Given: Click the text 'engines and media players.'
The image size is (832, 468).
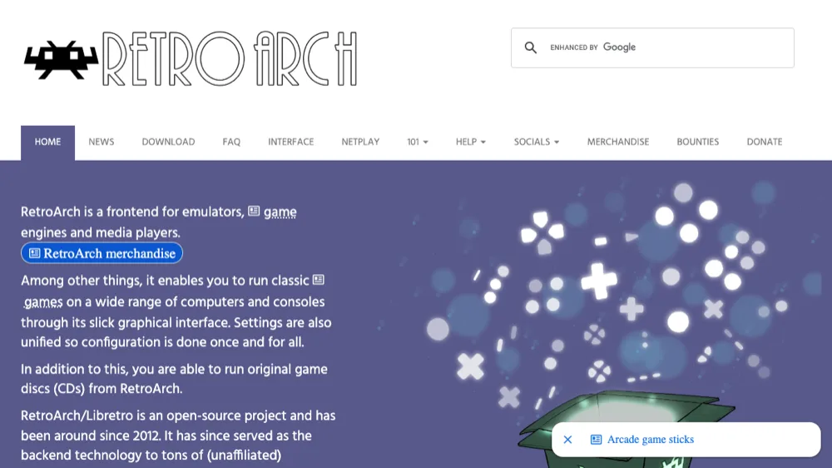Looking at the screenshot, I should (x=101, y=232).
